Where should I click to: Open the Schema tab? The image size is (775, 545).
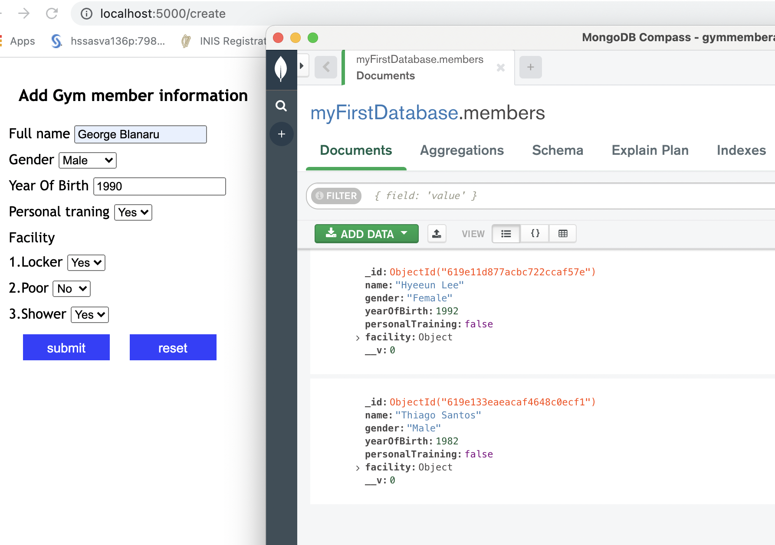pyautogui.click(x=558, y=150)
